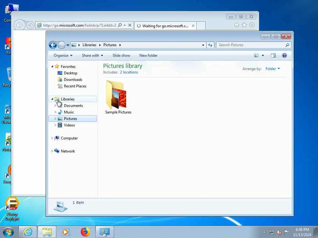Select Favorites in the navigation pane
Viewport: 318px width, 238px height.
click(68, 66)
